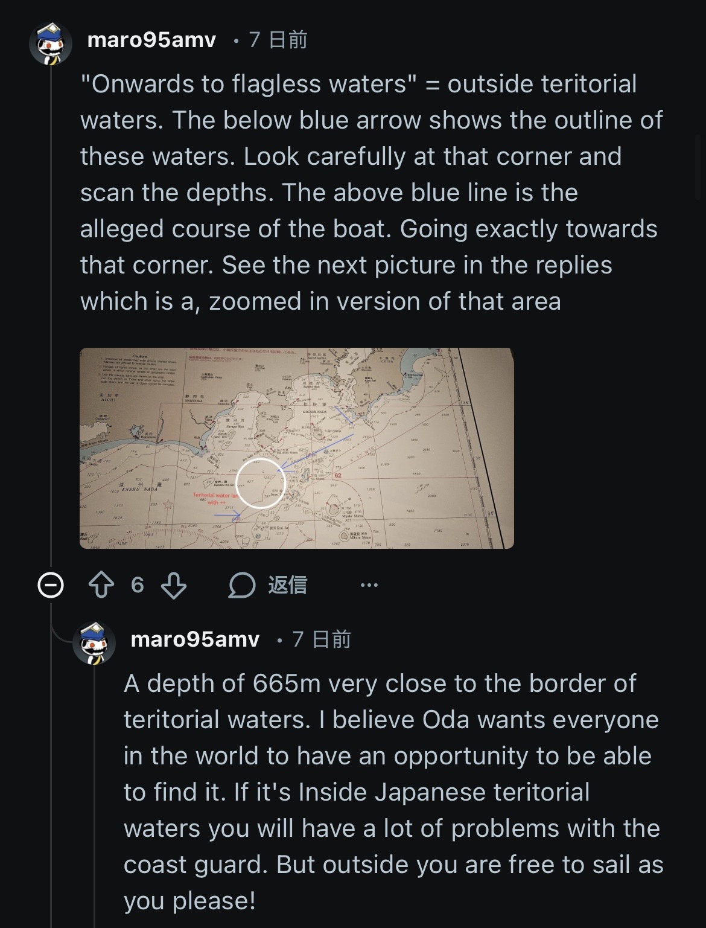Collapse top comment via its vertical thread line

[51, 302]
